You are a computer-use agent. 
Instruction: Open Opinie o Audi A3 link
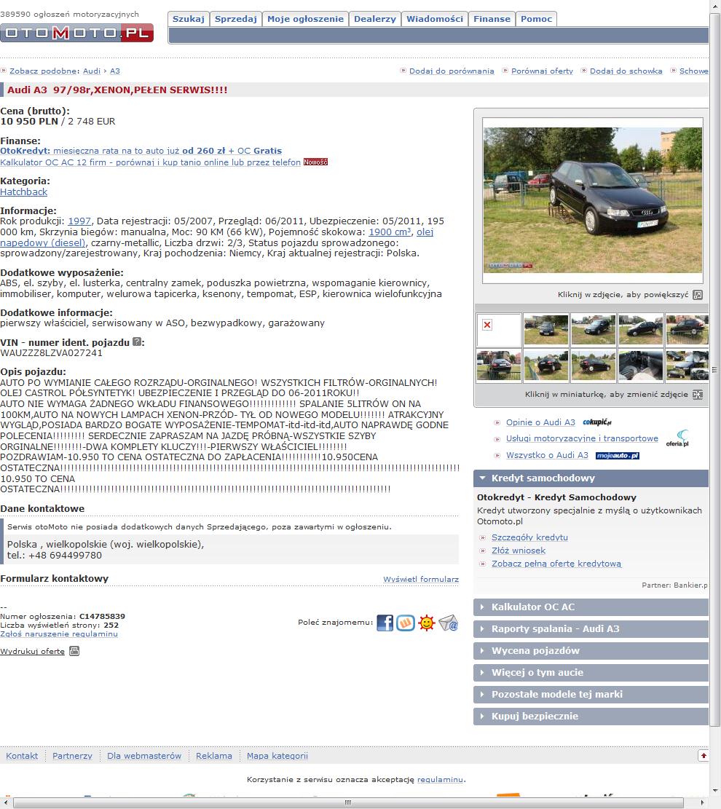click(540, 422)
